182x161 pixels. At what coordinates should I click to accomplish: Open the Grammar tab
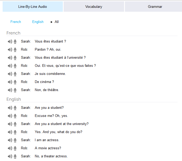[155, 7]
